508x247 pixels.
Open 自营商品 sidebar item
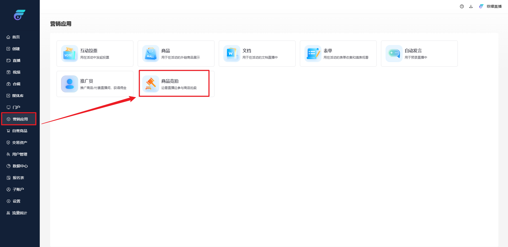19,131
